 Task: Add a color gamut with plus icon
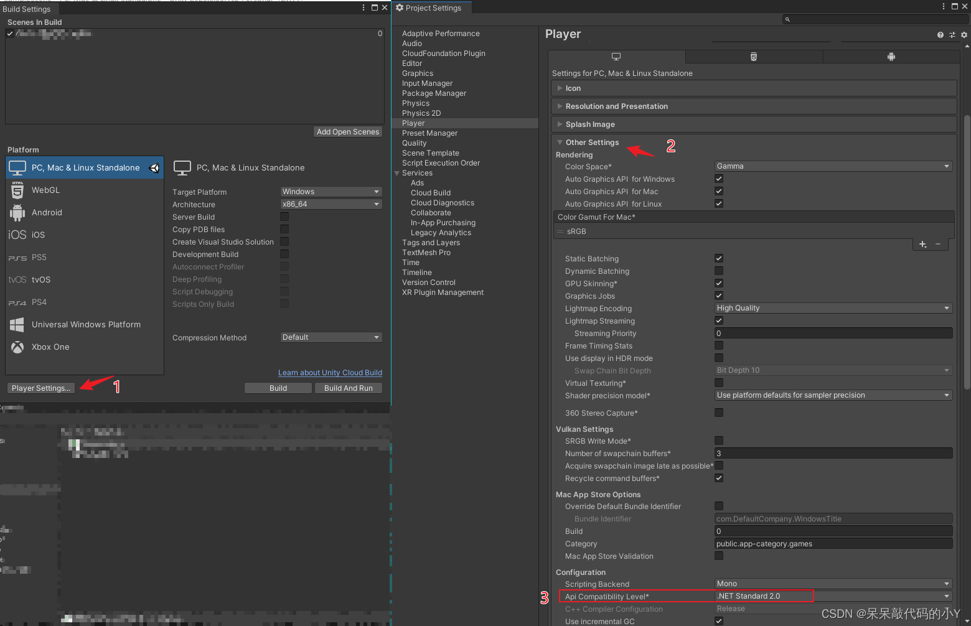[x=922, y=245]
